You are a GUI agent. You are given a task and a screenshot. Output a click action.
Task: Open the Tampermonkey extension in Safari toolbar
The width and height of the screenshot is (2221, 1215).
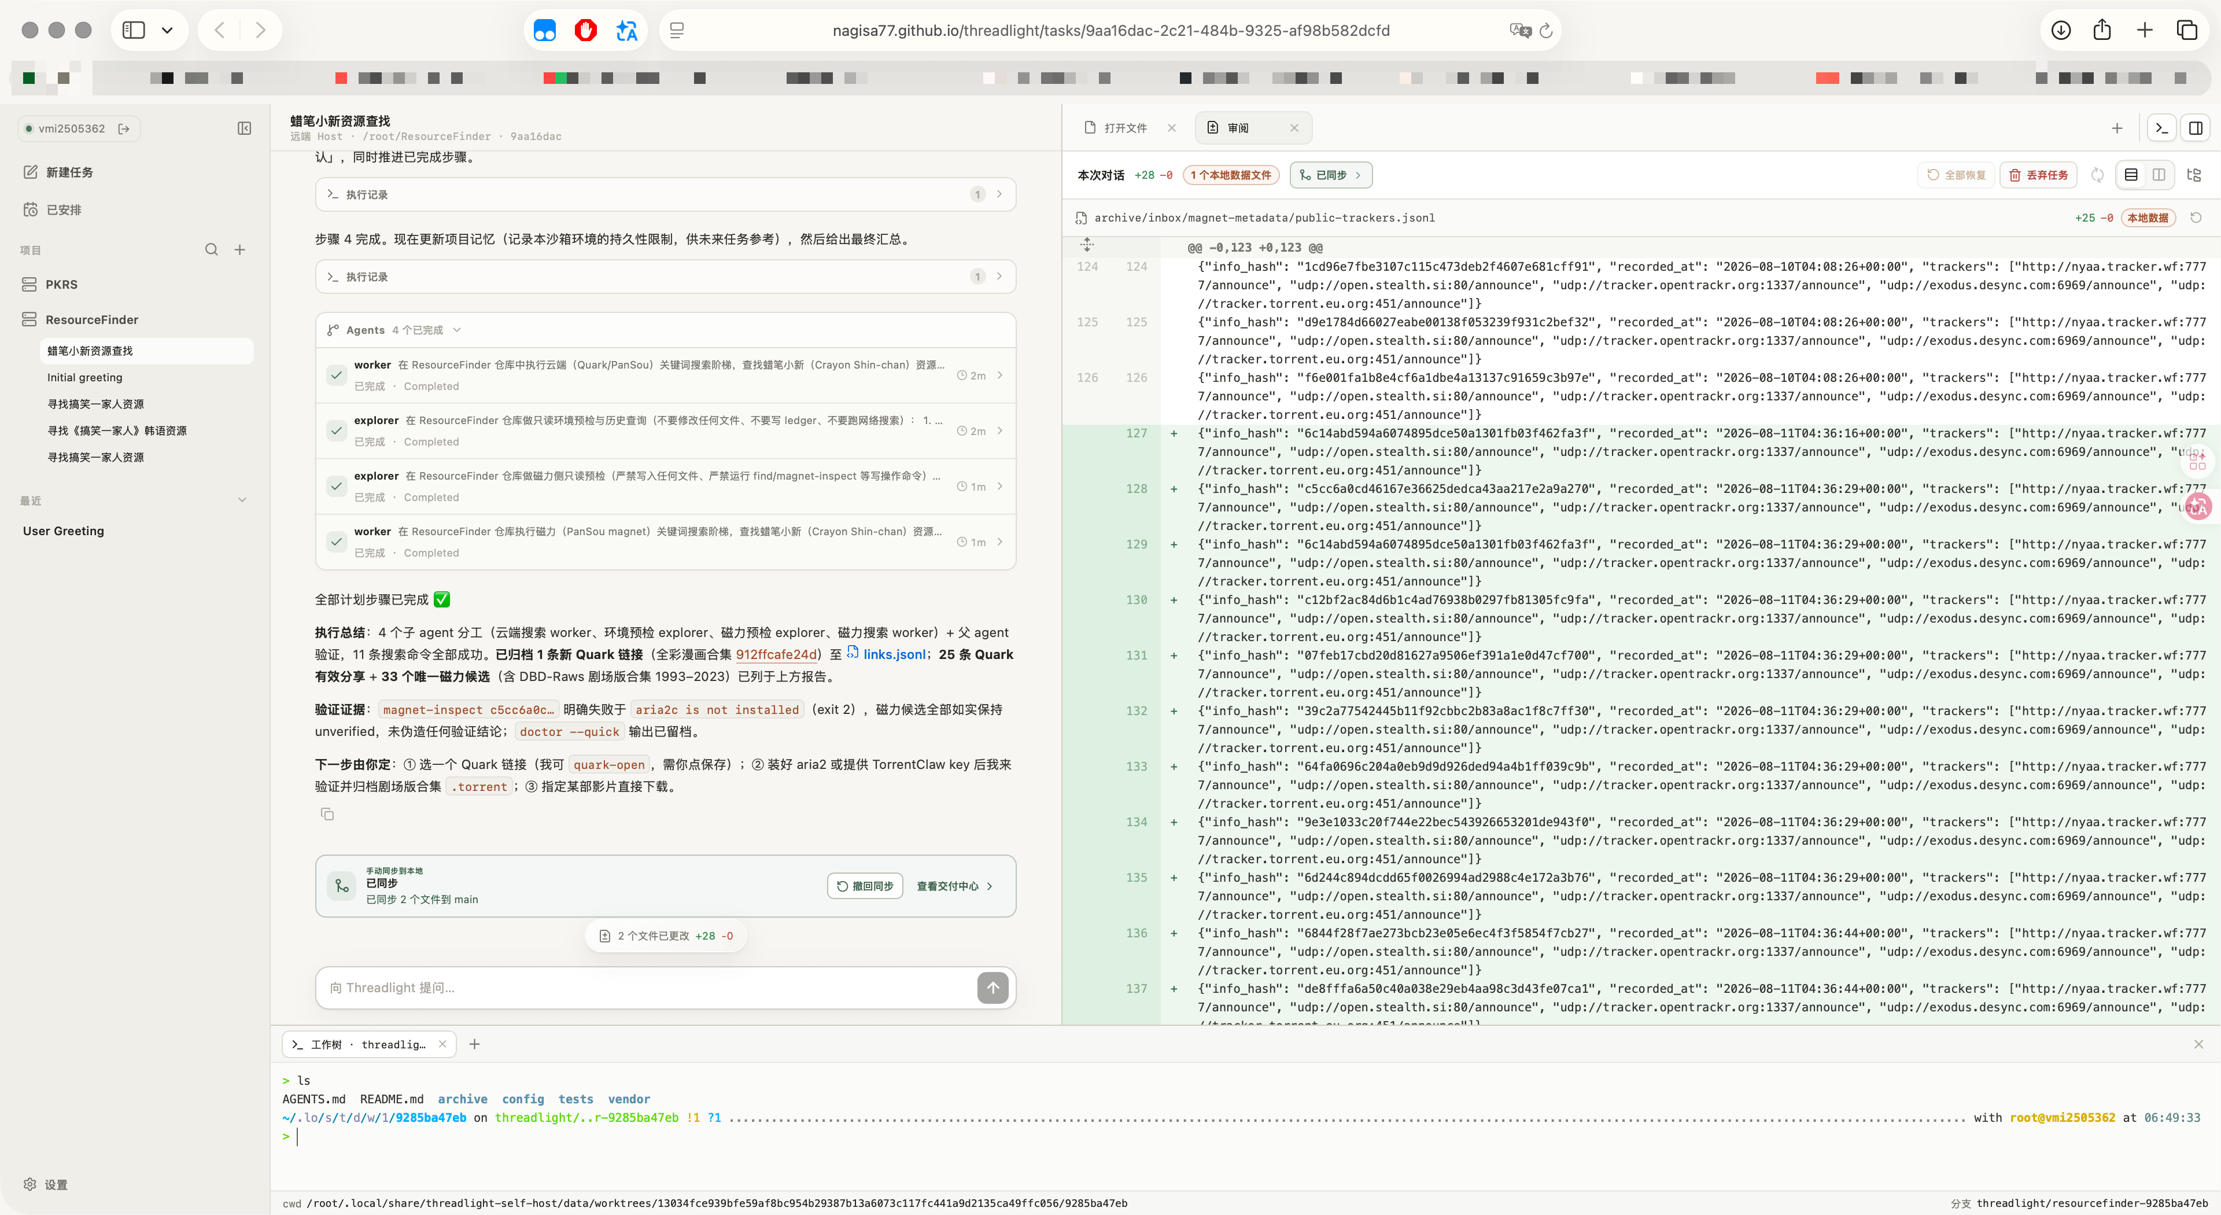click(x=545, y=31)
